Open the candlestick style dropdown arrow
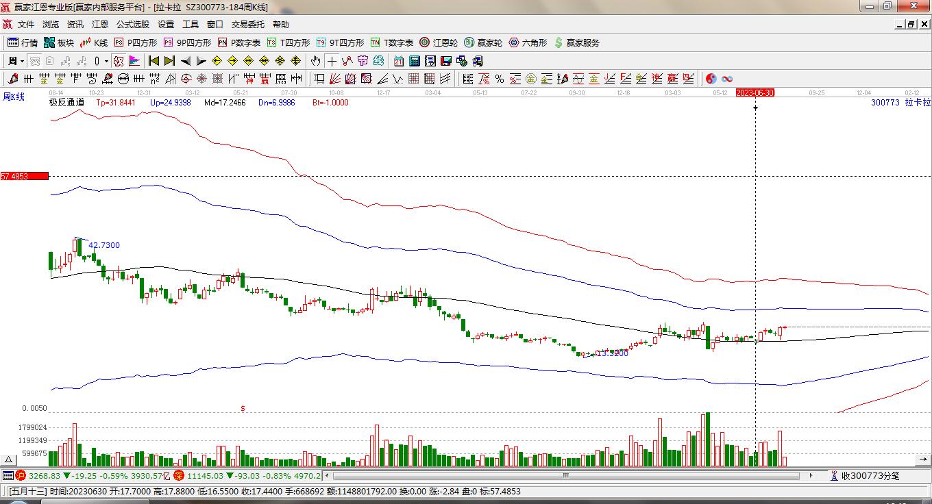The width and height of the screenshot is (932, 504). click(x=106, y=61)
